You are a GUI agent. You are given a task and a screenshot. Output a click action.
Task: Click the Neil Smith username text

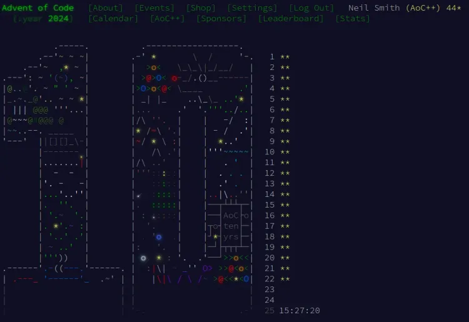point(374,8)
